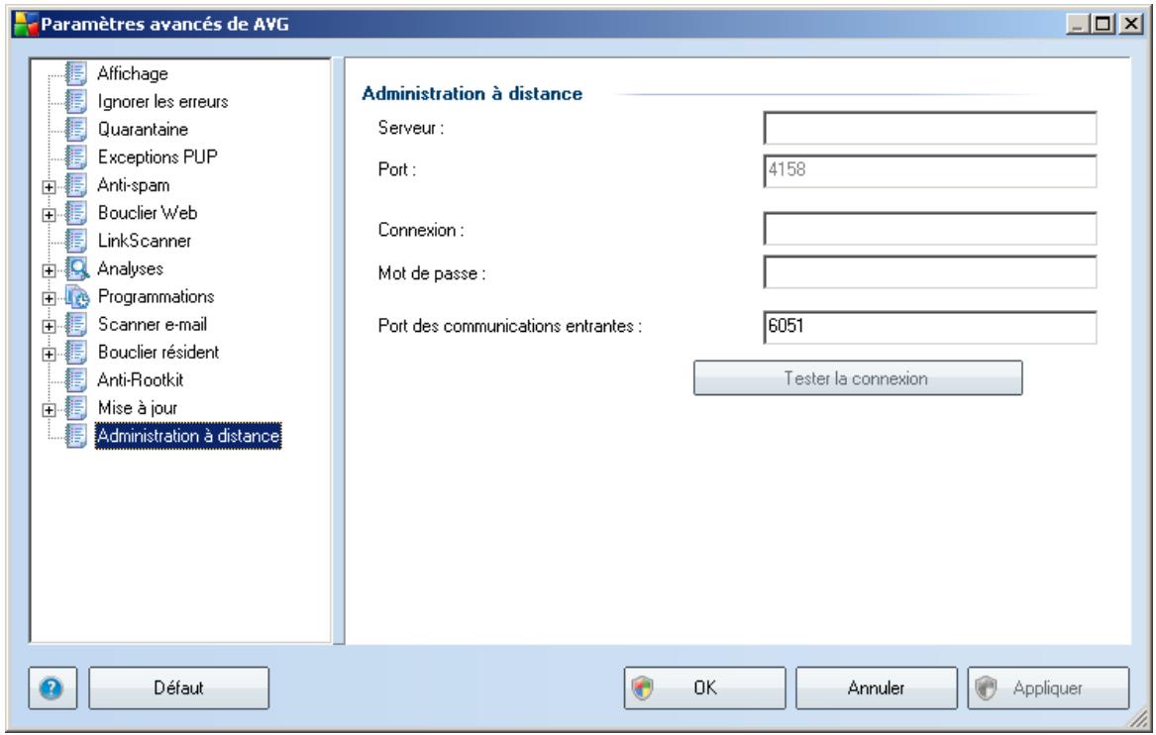Viewport: 1156px width, 735px height.
Task: Select Scanner e-mail label
Action: pyautogui.click(x=153, y=324)
